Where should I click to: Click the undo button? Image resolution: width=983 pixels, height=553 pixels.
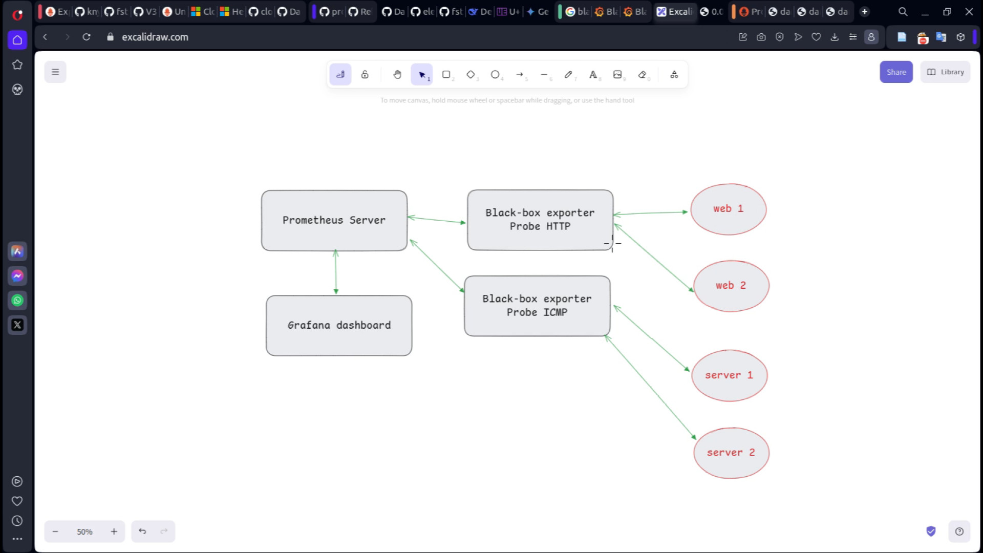coord(142,531)
